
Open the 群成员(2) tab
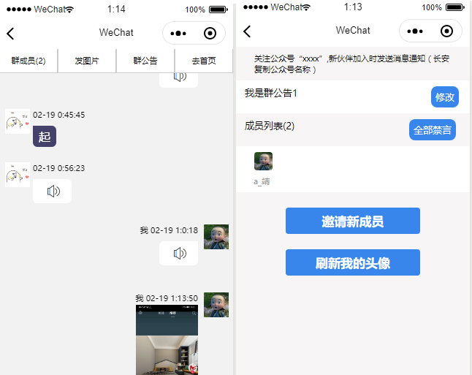pyautogui.click(x=28, y=61)
